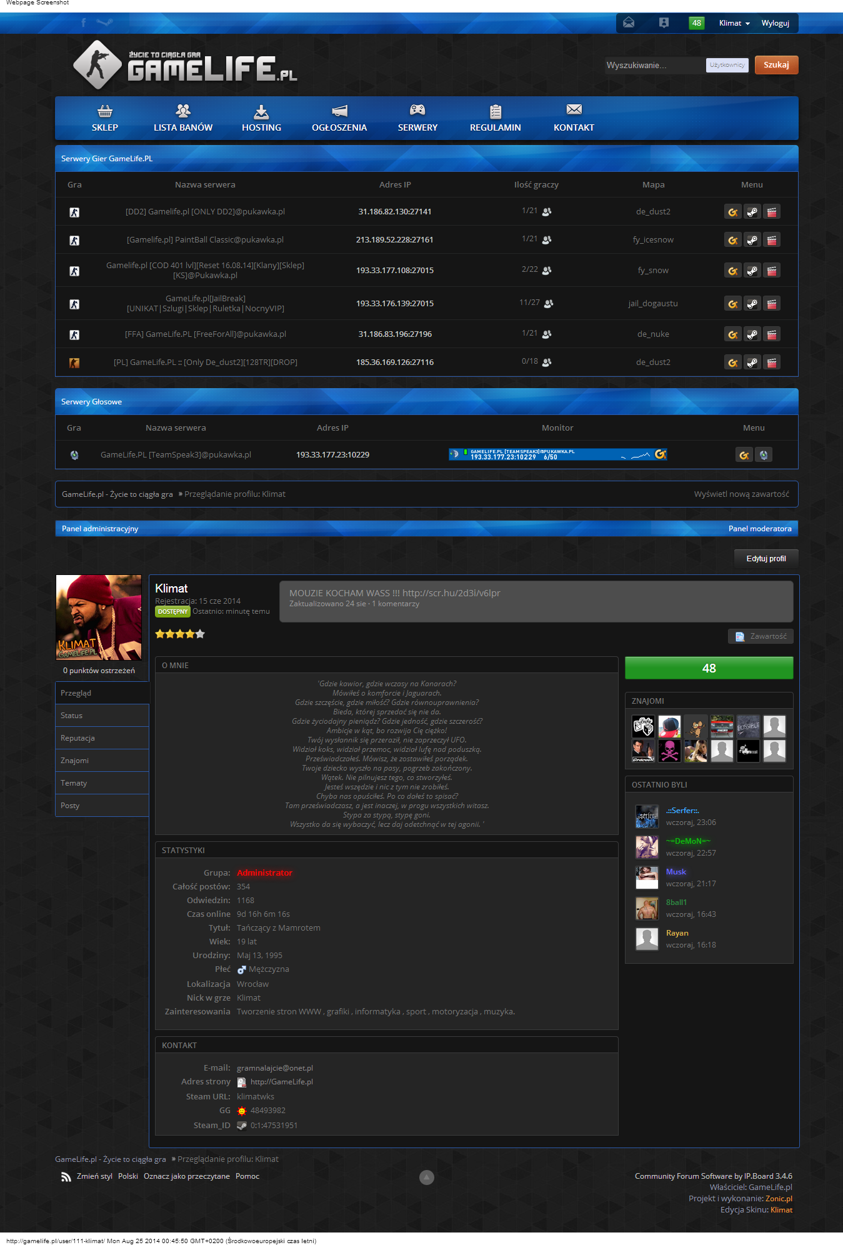
Task: Open the Polski language selector
Action: pos(128,1176)
